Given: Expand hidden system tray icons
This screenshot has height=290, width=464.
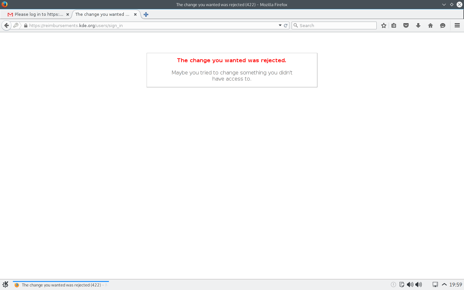Looking at the screenshot, I should (444, 285).
